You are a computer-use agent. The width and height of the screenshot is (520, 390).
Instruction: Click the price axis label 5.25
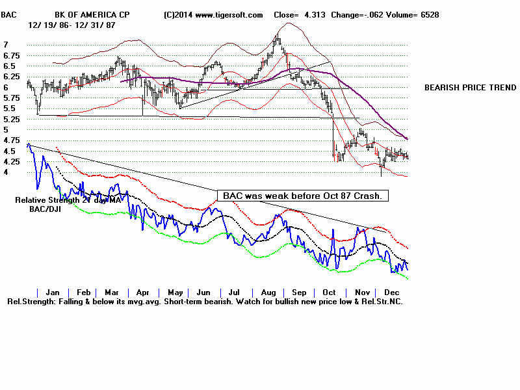click(12, 120)
